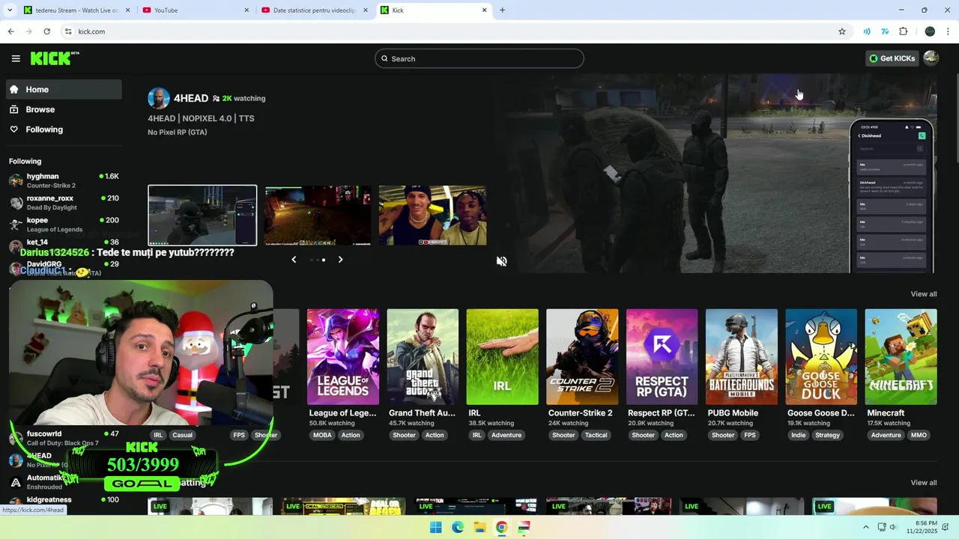Switch to tedereu Stream tab
The width and height of the screenshot is (959, 539).
point(75,10)
